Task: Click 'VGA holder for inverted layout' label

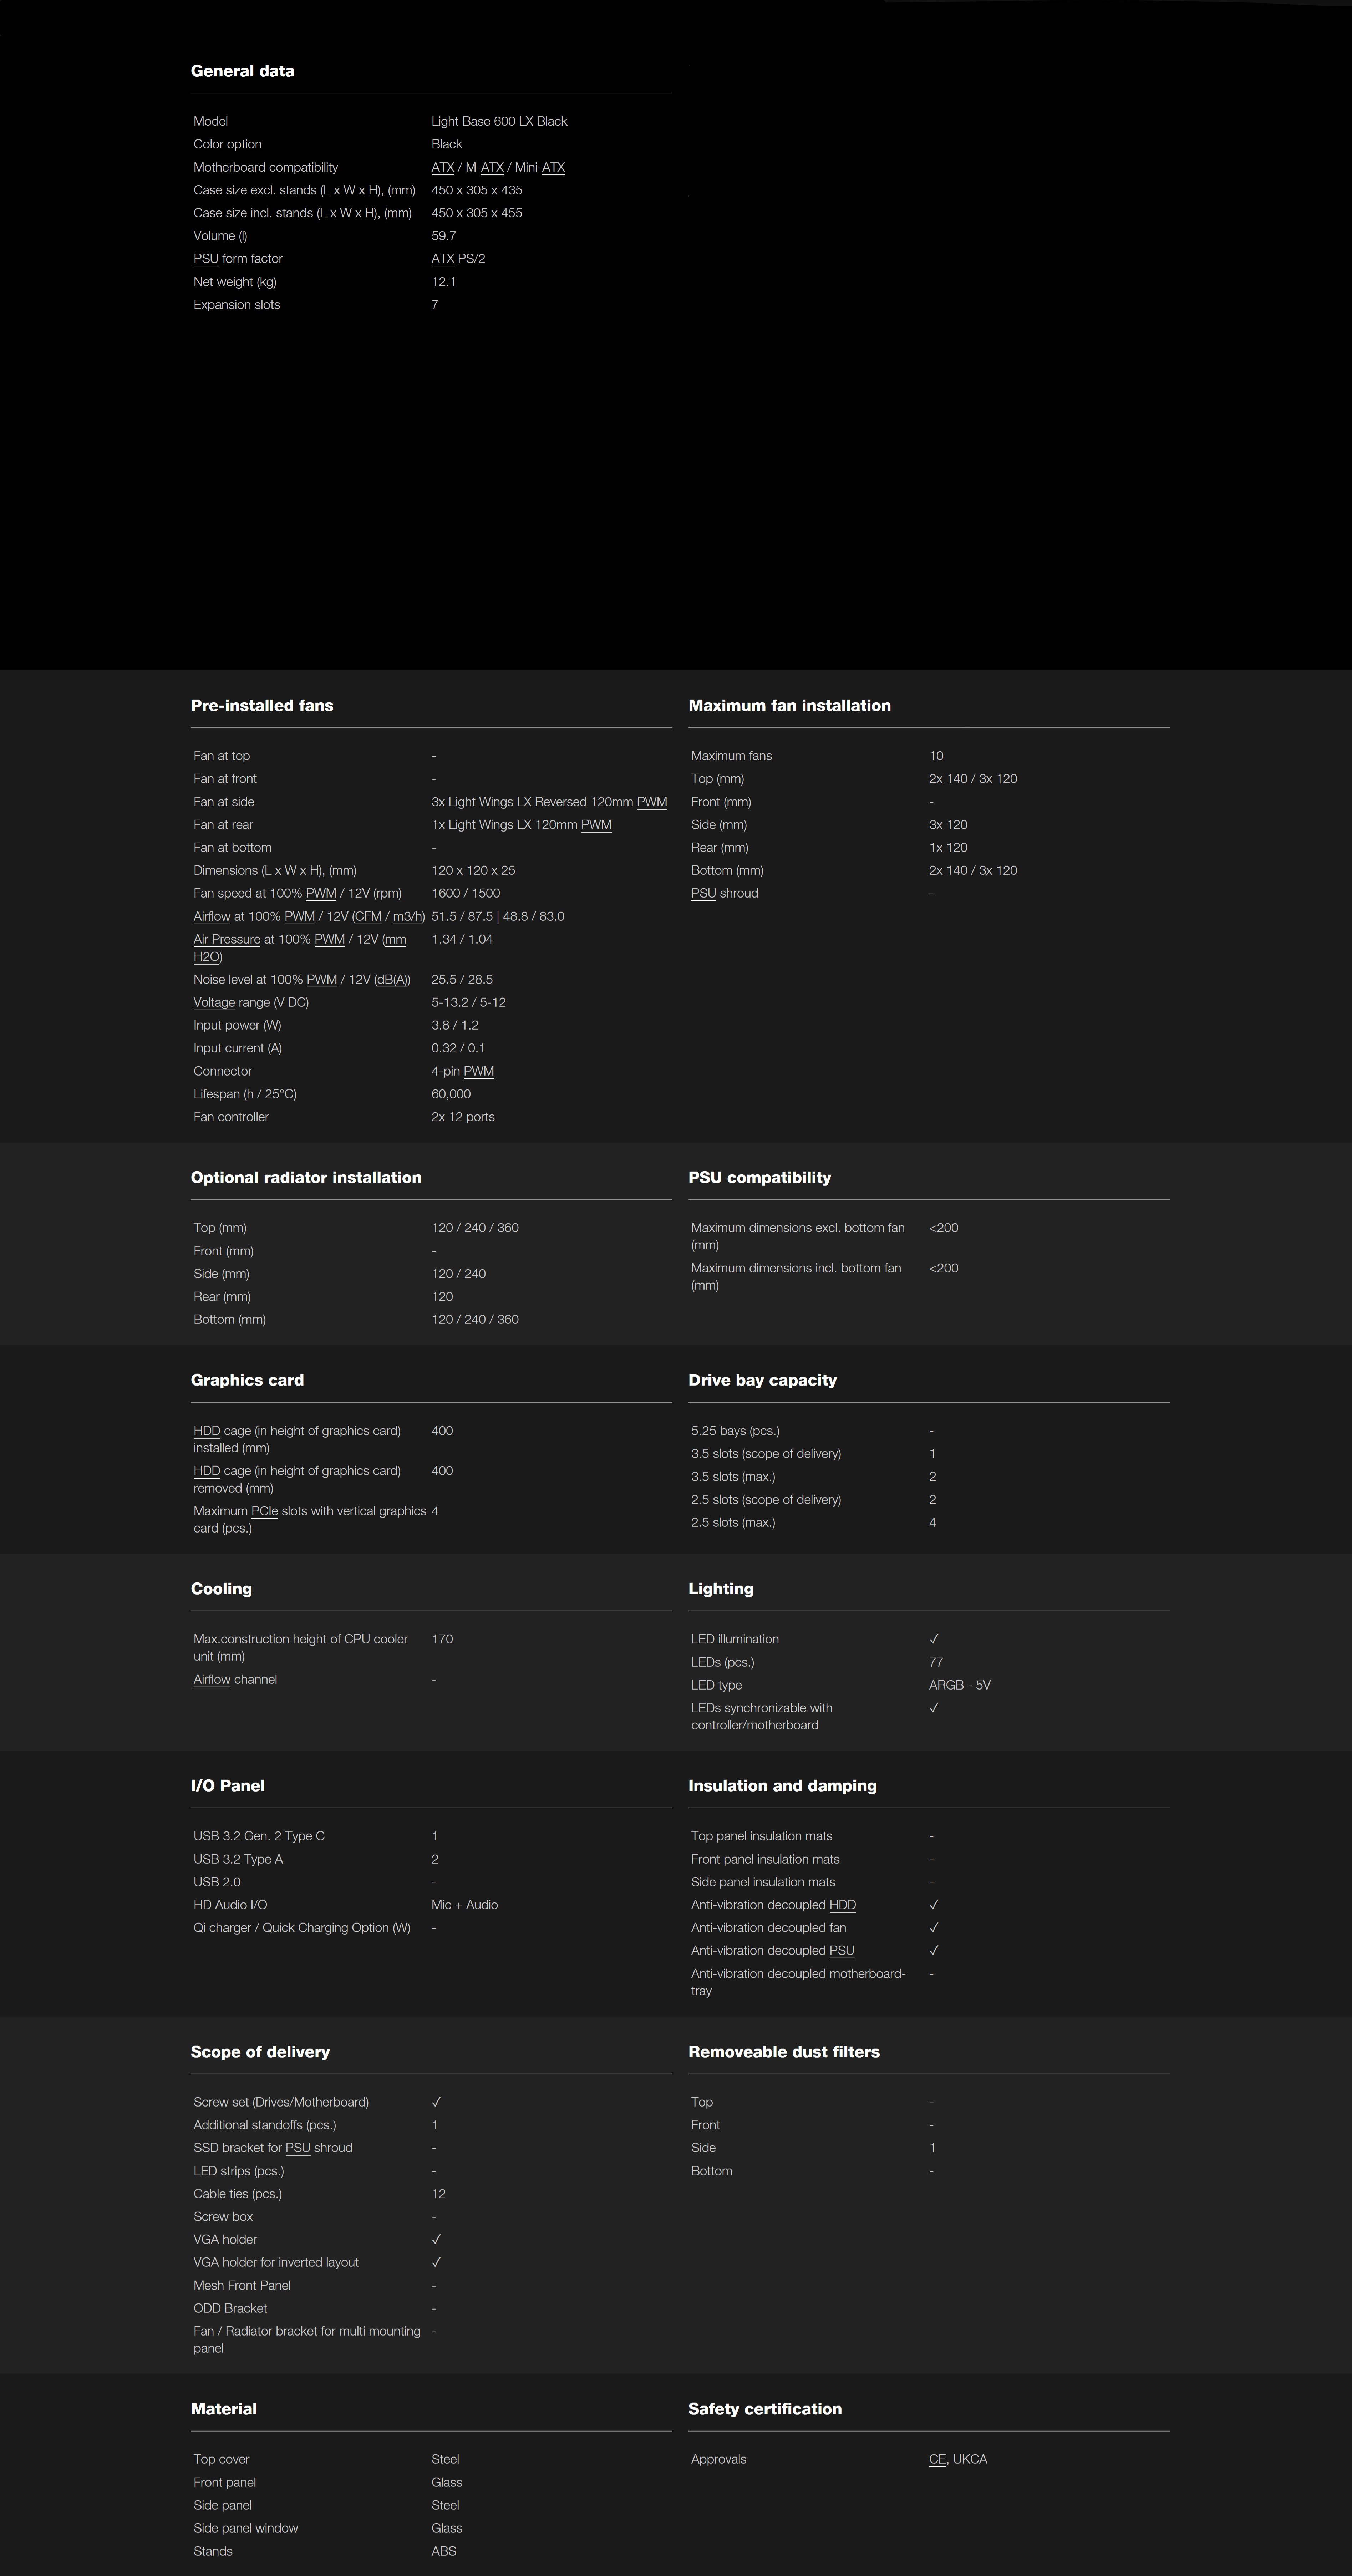Action: tap(276, 2262)
